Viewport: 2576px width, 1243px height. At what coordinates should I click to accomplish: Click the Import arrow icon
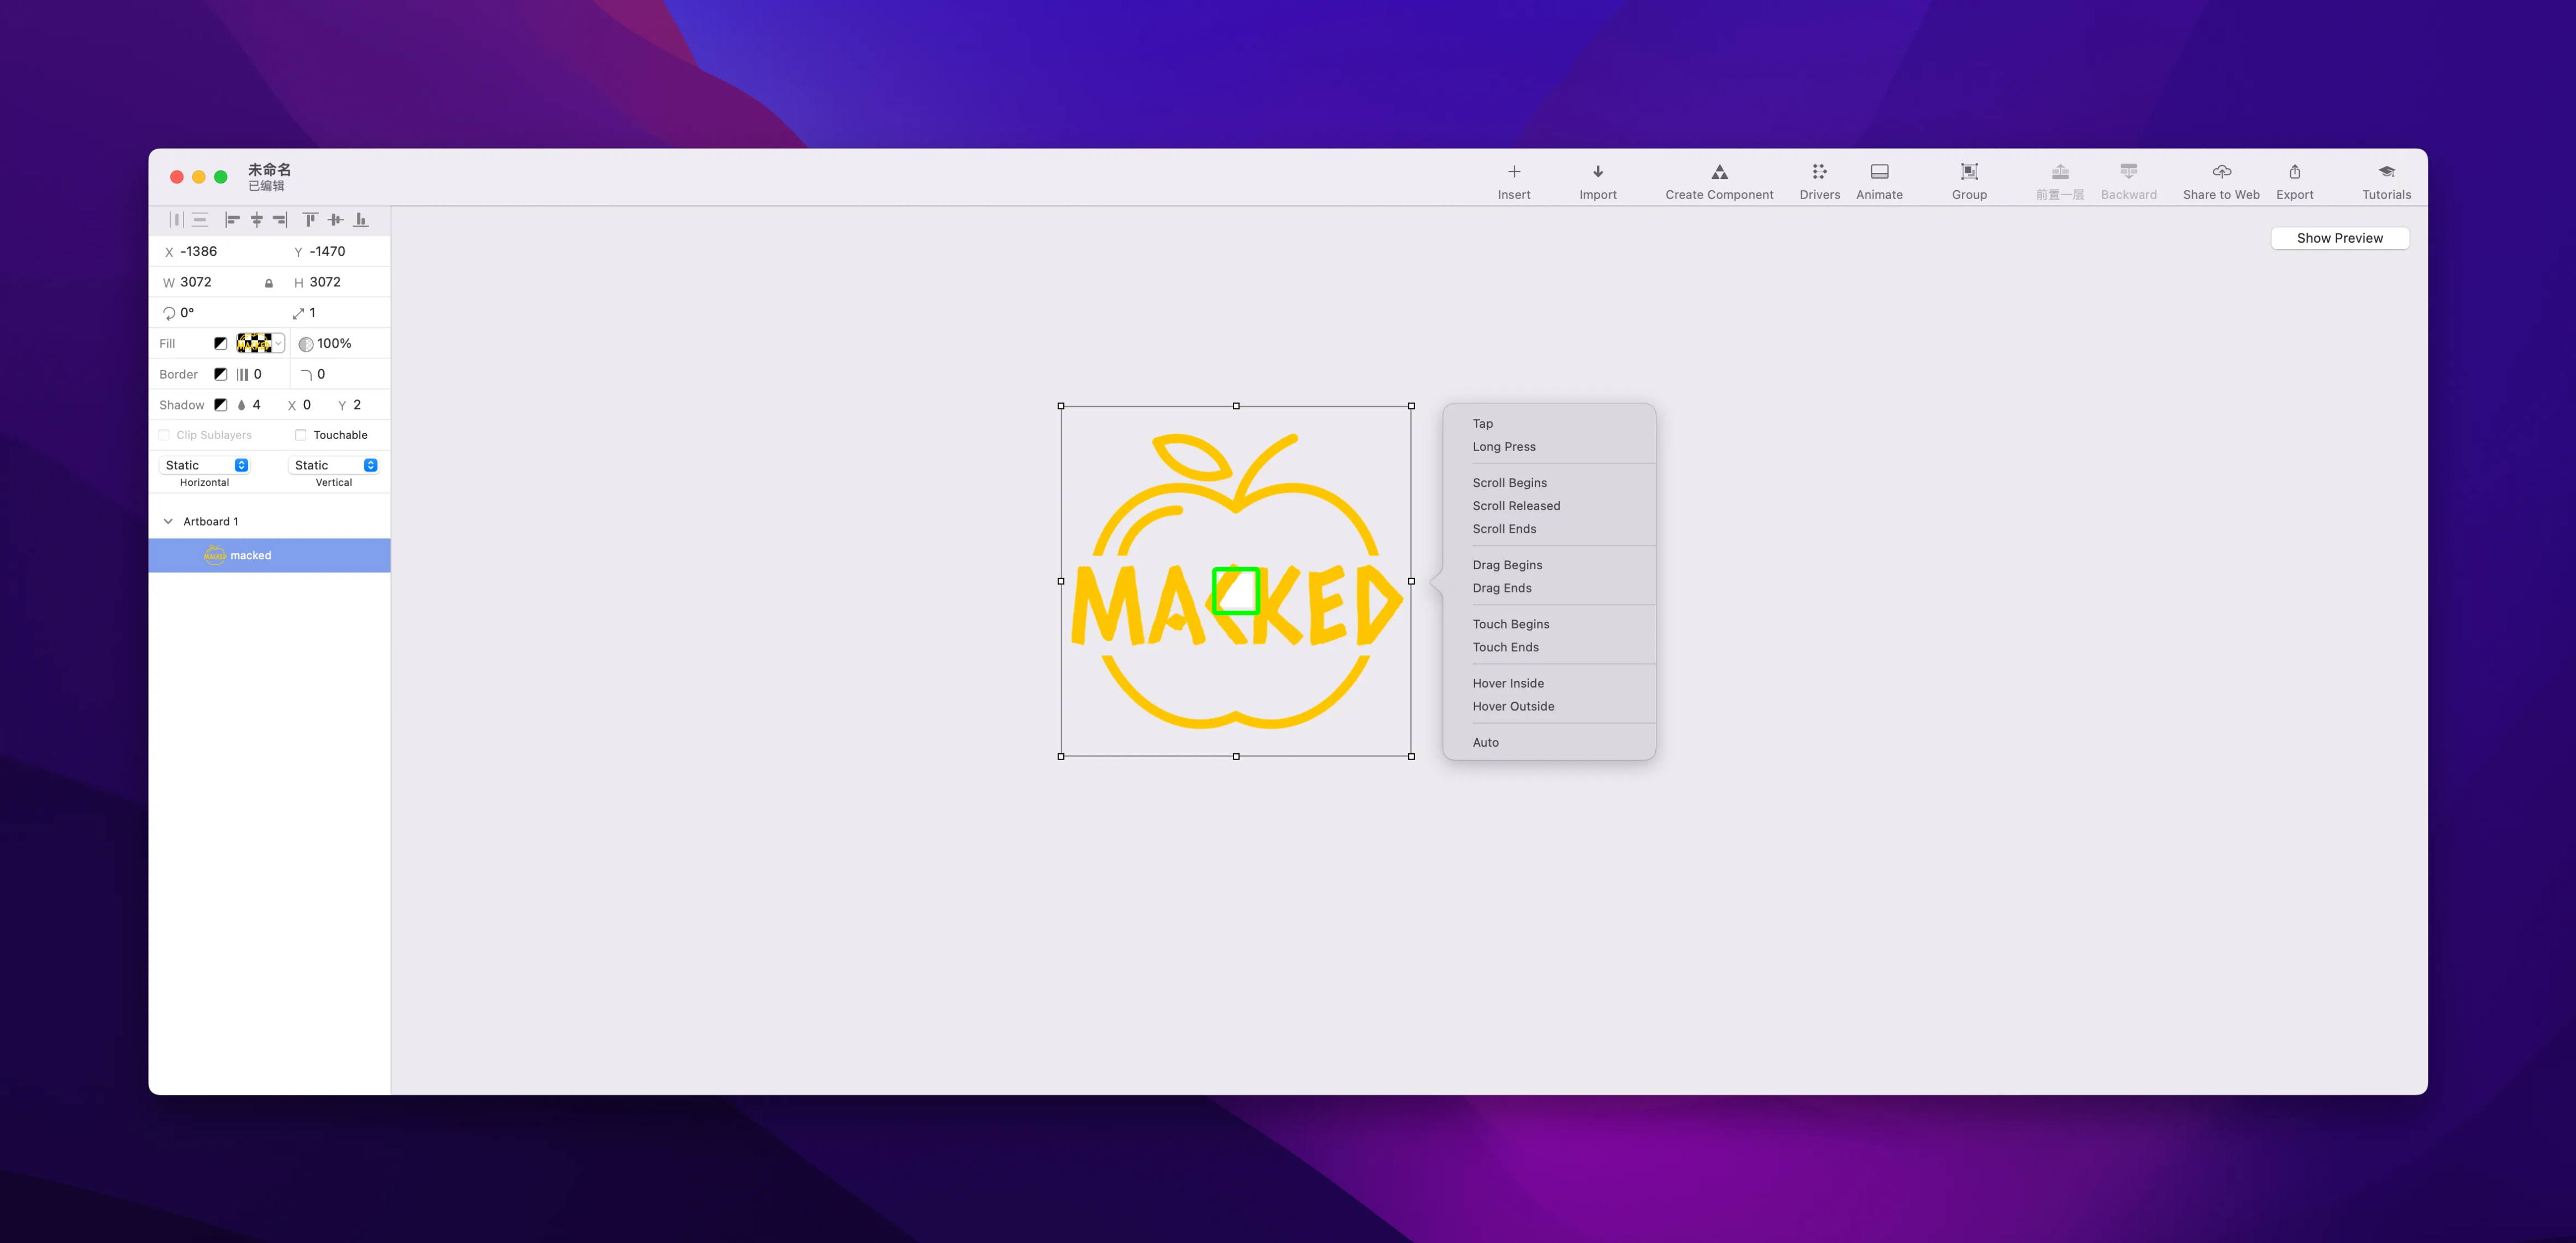click(x=1597, y=172)
